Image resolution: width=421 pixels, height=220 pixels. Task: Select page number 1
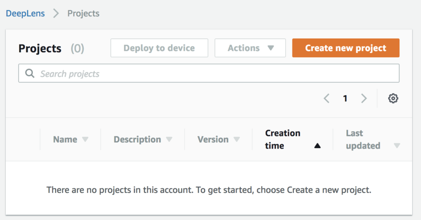345,99
